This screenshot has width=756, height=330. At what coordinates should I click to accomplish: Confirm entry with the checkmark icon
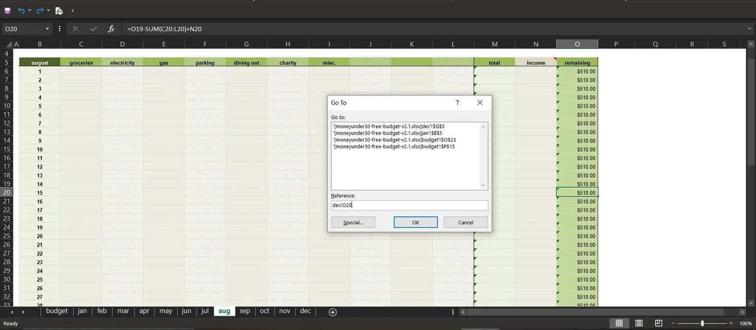[94, 29]
